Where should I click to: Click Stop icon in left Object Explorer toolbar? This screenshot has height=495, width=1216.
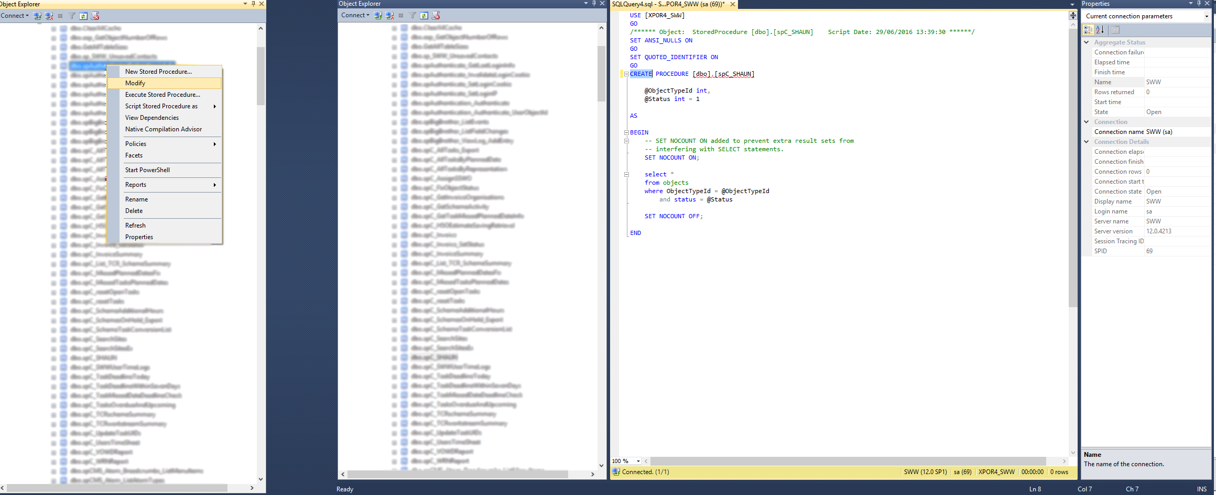click(x=60, y=16)
